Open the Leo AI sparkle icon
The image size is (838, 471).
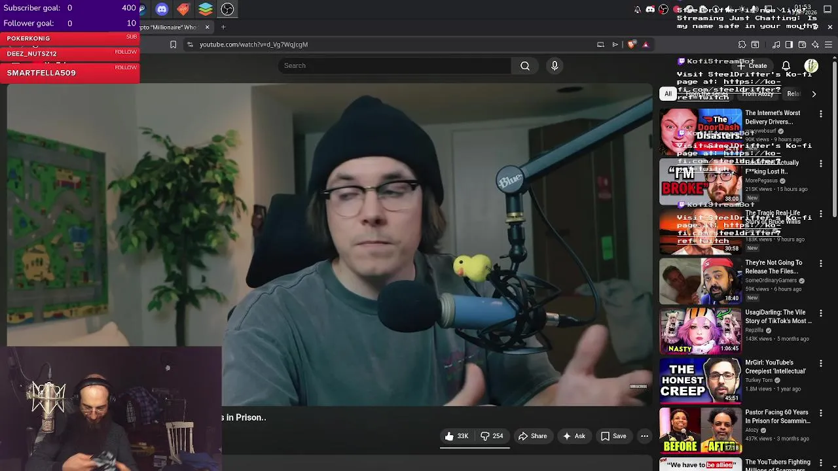point(815,44)
